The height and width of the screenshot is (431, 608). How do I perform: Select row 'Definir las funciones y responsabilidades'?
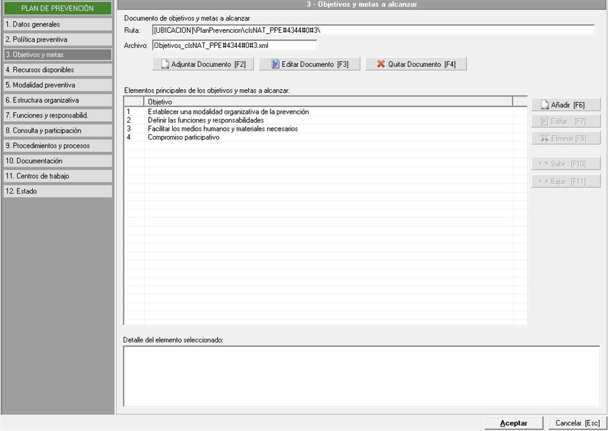pyautogui.click(x=326, y=120)
